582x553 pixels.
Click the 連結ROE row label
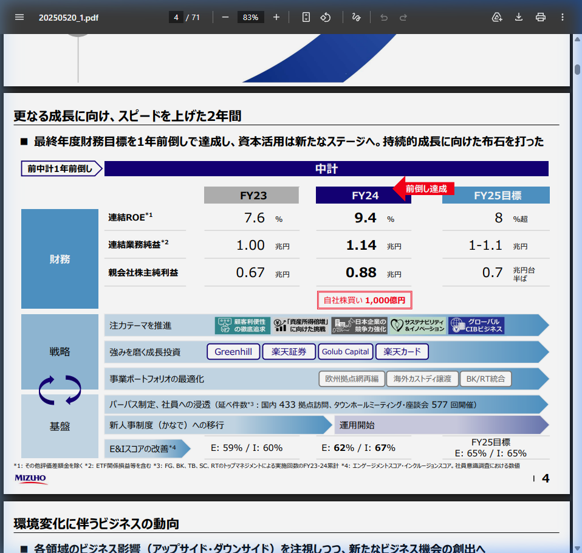[130, 218]
